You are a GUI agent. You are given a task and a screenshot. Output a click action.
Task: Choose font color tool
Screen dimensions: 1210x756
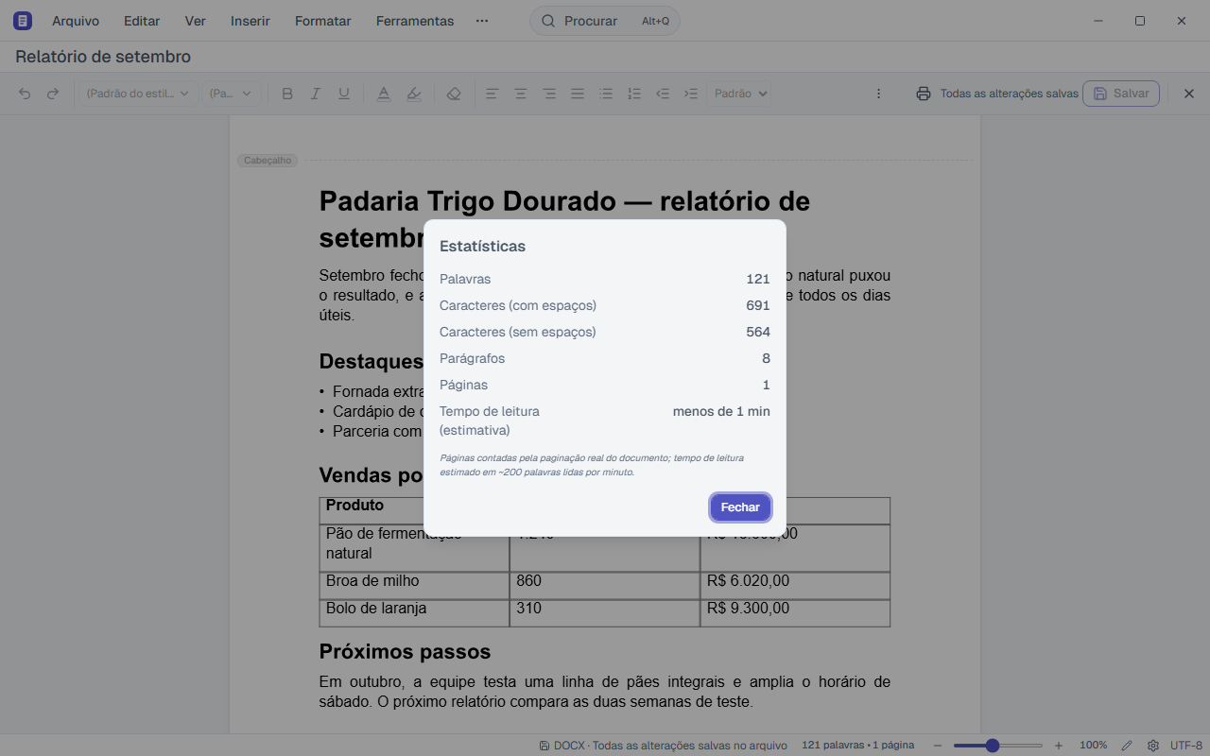click(384, 94)
